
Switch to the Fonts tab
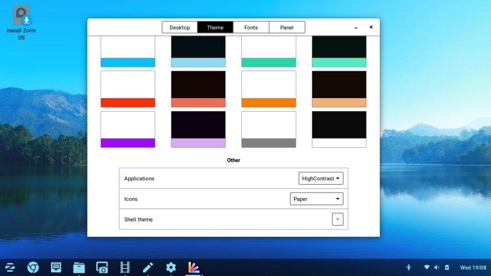click(251, 27)
